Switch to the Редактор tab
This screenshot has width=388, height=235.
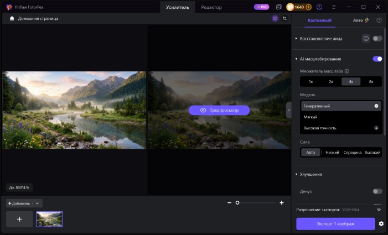[x=211, y=7]
